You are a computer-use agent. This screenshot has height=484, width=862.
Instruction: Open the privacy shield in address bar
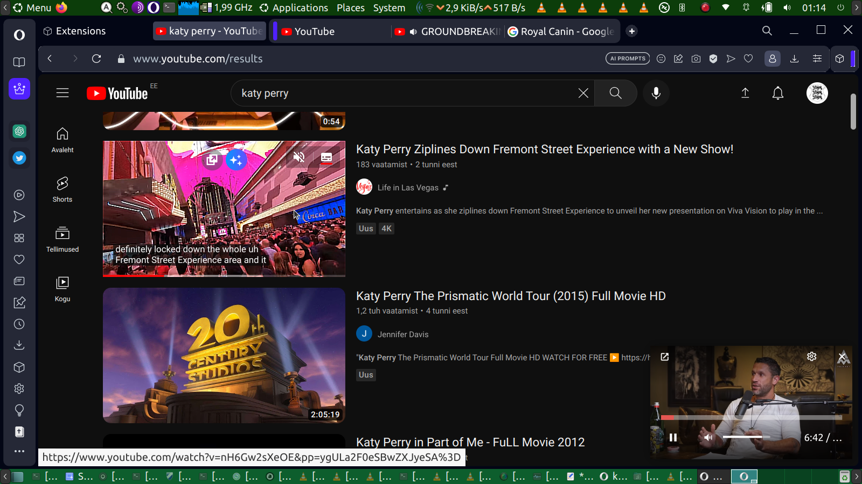point(713,59)
